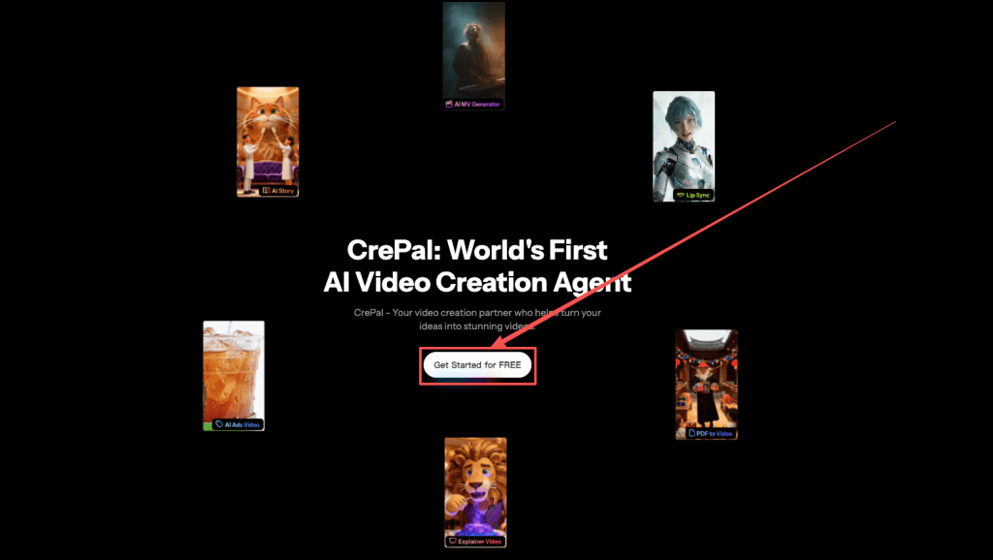
Task: Choose the AI Story text label
Action: tap(282, 192)
